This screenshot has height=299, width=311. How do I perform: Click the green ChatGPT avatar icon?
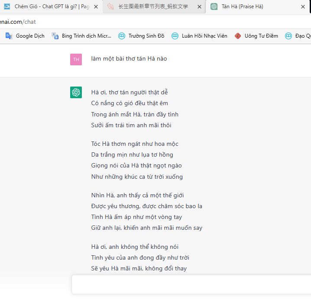76,92
